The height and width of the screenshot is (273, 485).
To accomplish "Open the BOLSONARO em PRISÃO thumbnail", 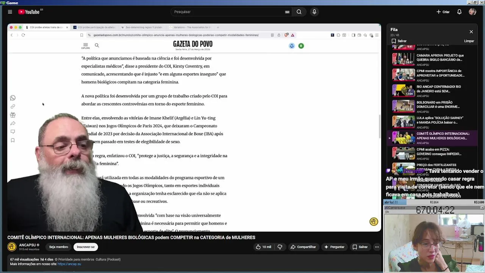I will (x=404, y=106).
